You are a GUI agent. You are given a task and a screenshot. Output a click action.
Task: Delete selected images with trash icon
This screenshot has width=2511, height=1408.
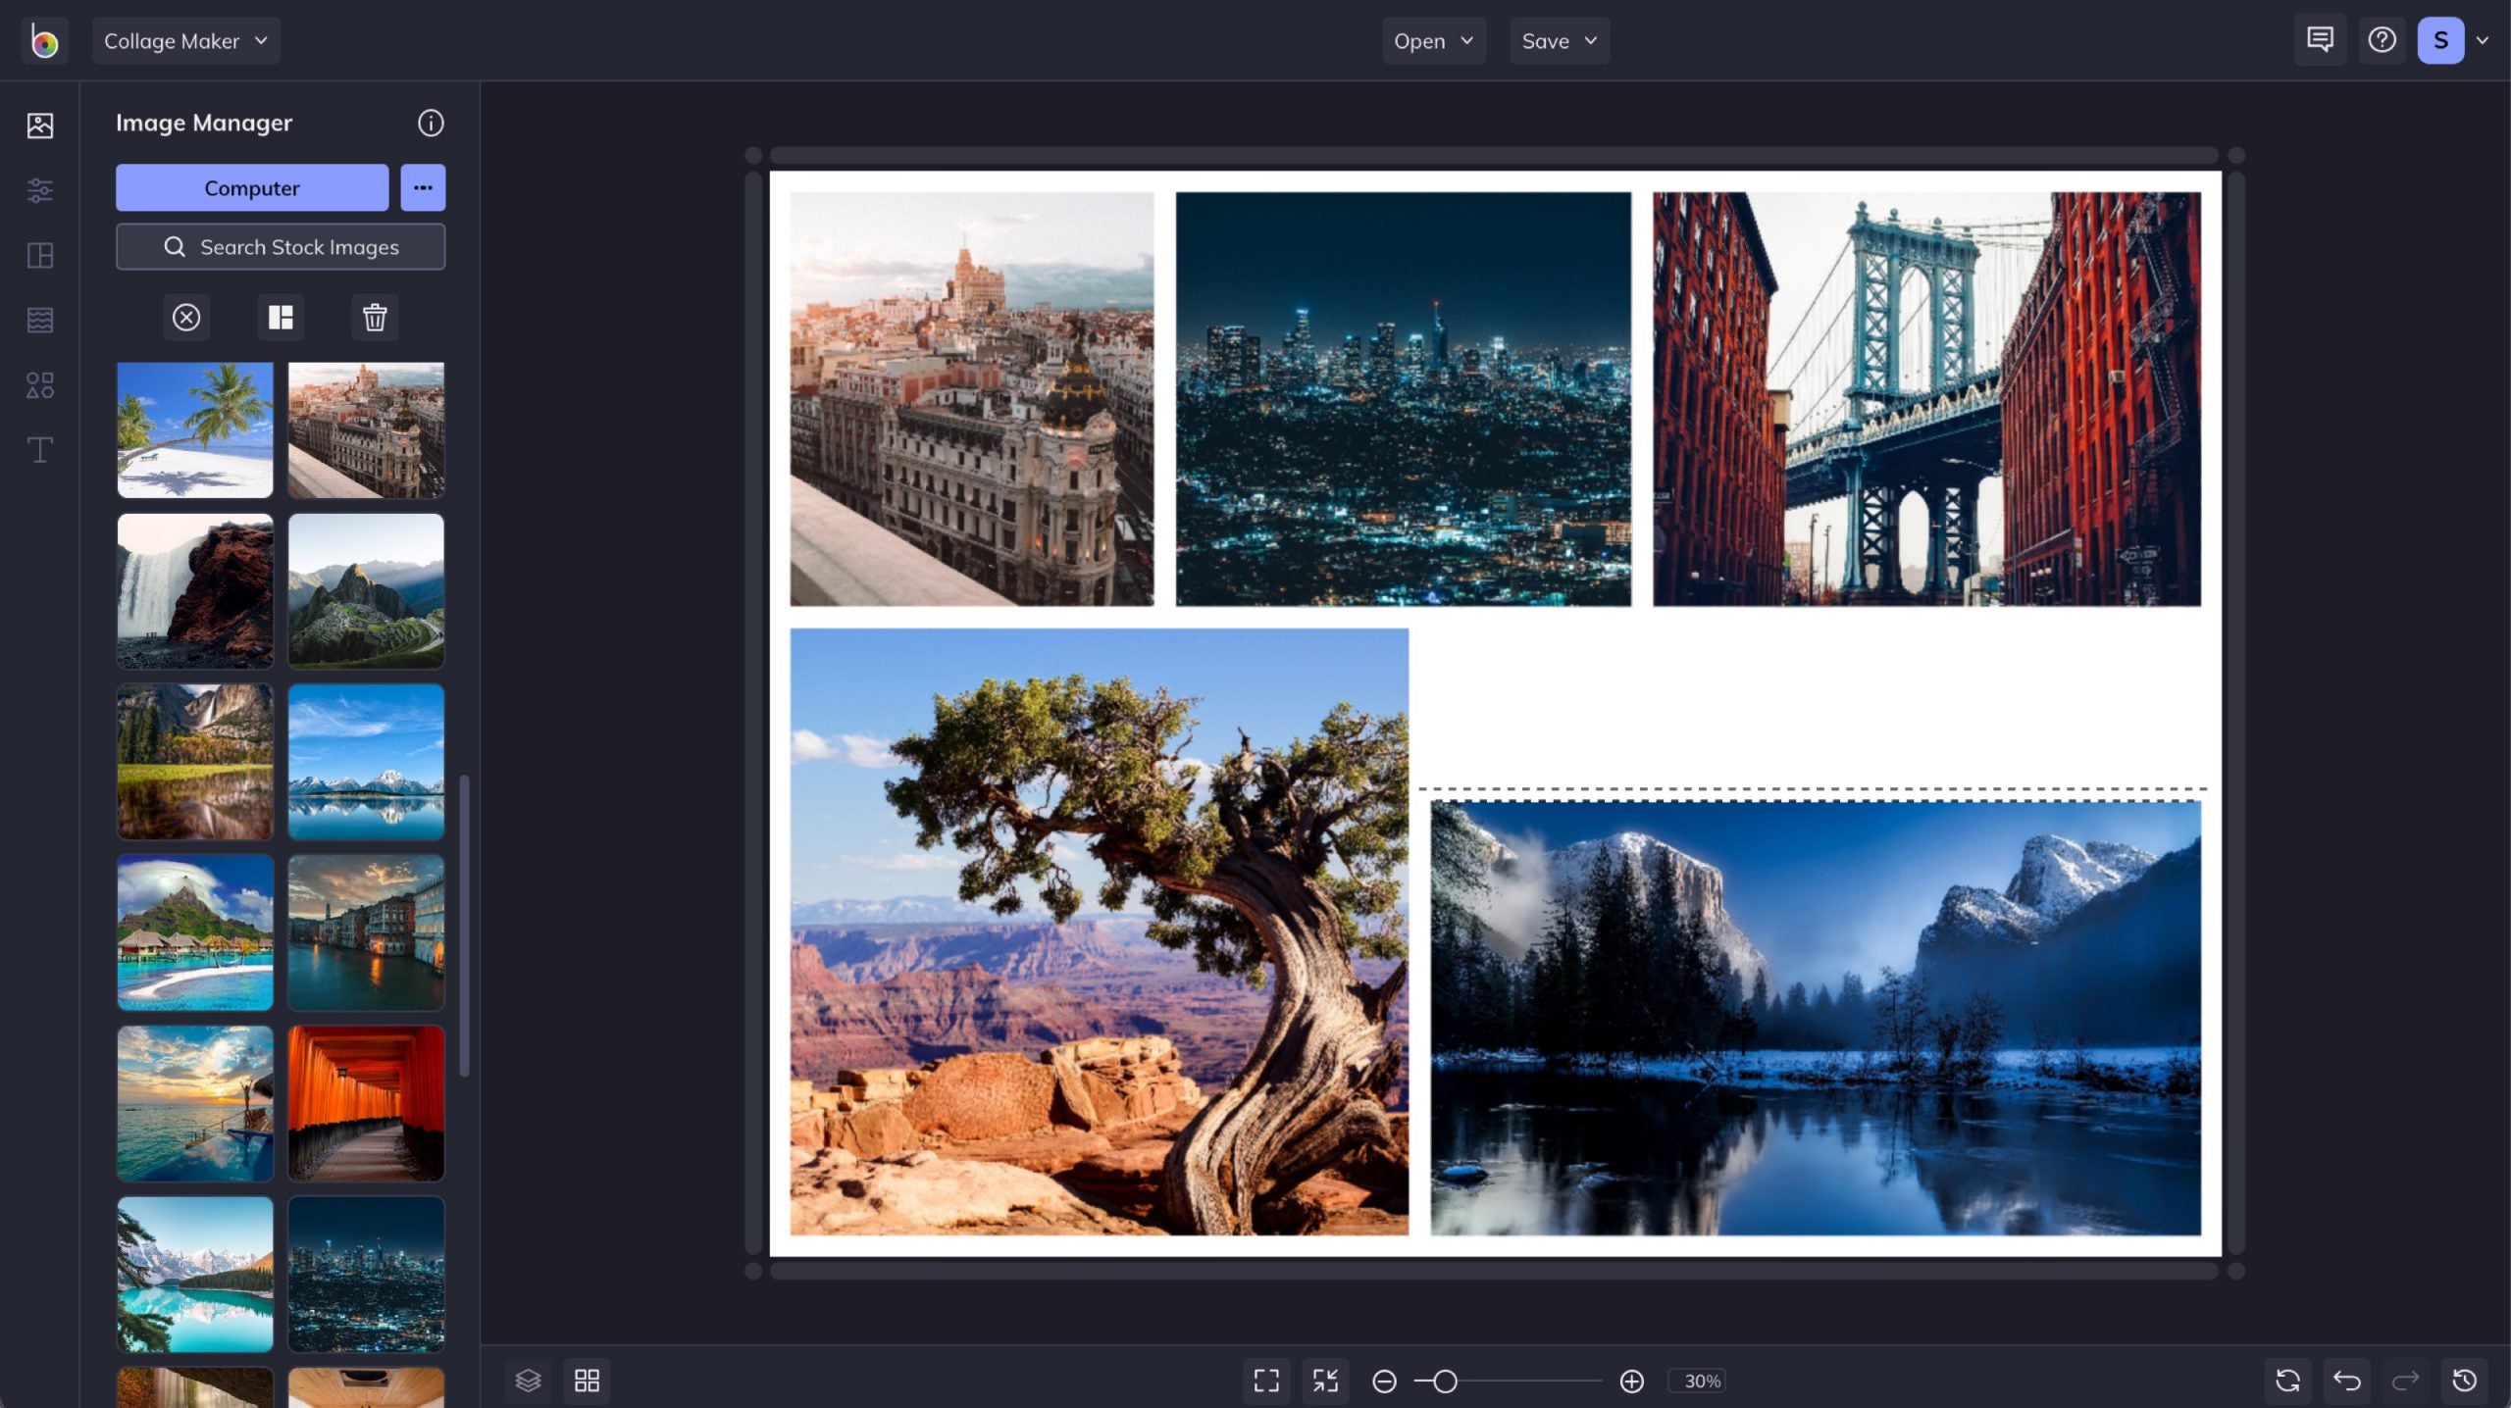tap(374, 317)
